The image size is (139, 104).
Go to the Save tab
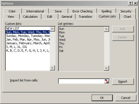coord(58,11)
